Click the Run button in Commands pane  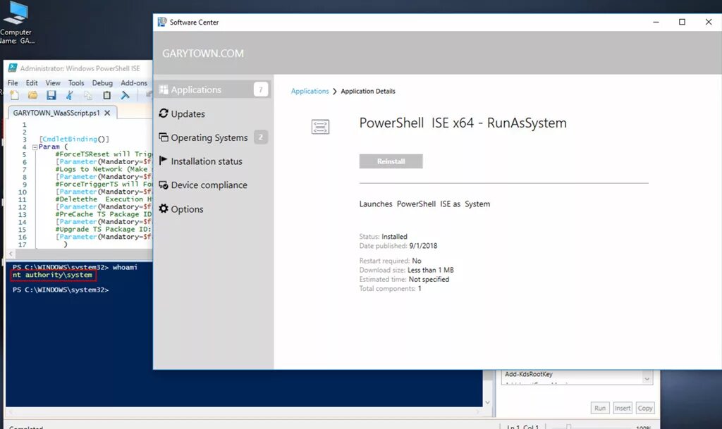600,408
